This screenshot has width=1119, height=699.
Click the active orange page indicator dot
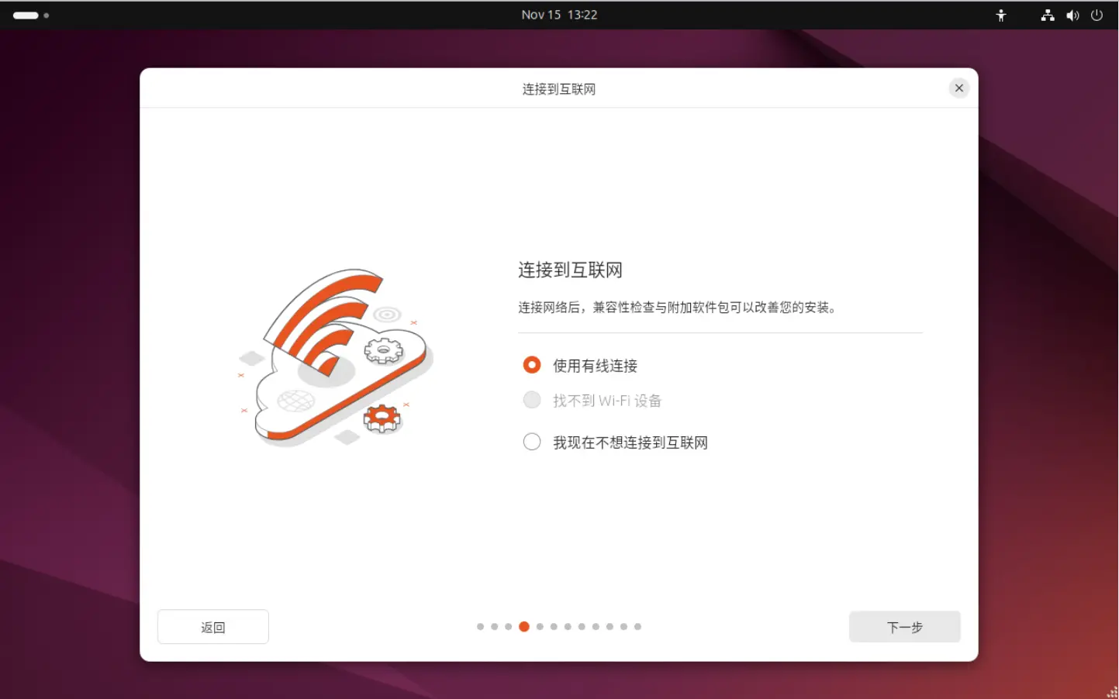tap(524, 626)
